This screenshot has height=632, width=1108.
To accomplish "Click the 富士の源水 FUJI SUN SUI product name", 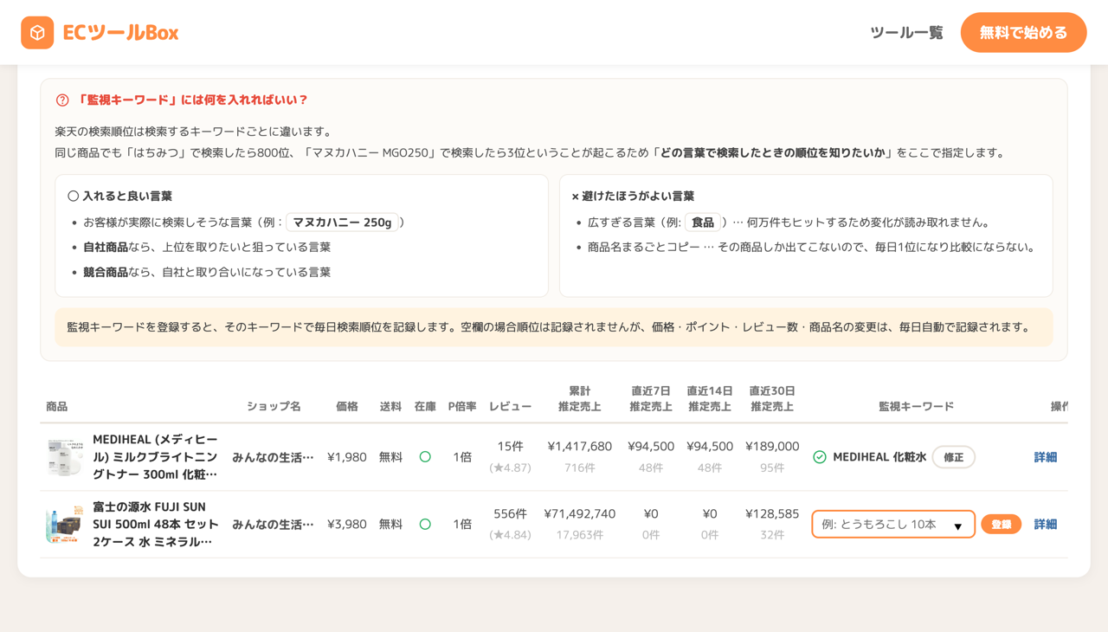I will [x=154, y=525].
